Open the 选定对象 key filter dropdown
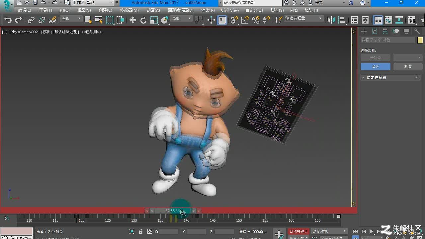The image size is (425, 239). (329, 231)
